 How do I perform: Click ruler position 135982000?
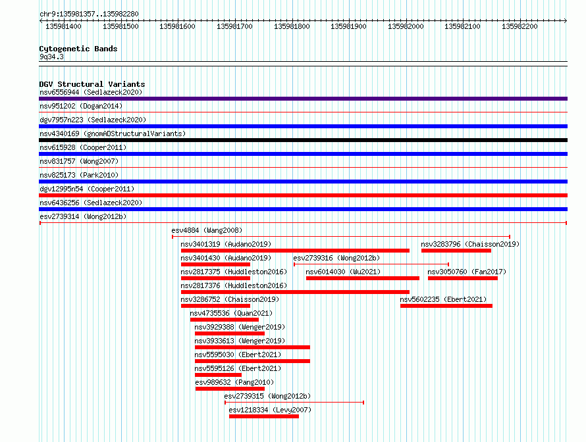pyautogui.click(x=406, y=26)
